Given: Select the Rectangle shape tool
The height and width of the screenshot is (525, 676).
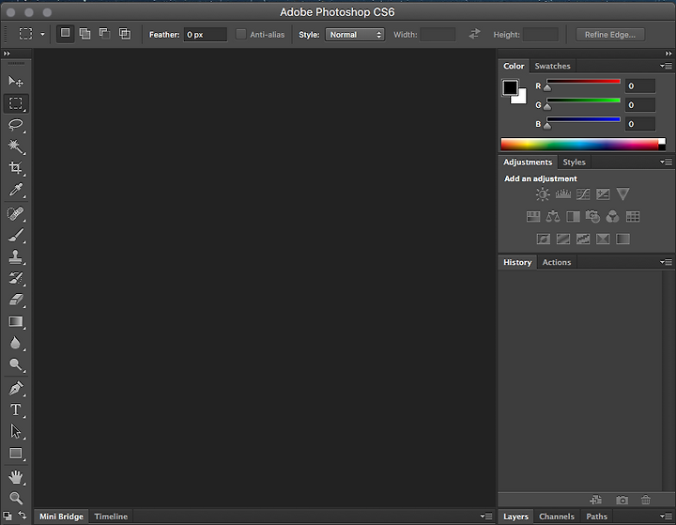Looking at the screenshot, I should point(16,454).
